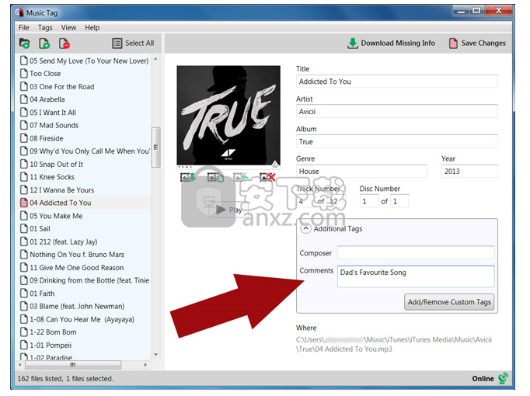Click the download artwork icon
This screenshot has width=530, height=396.
(188, 177)
